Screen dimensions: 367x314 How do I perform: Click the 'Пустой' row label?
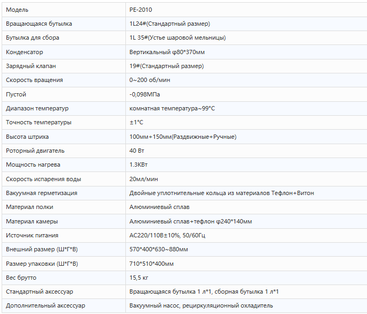click(x=16, y=94)
